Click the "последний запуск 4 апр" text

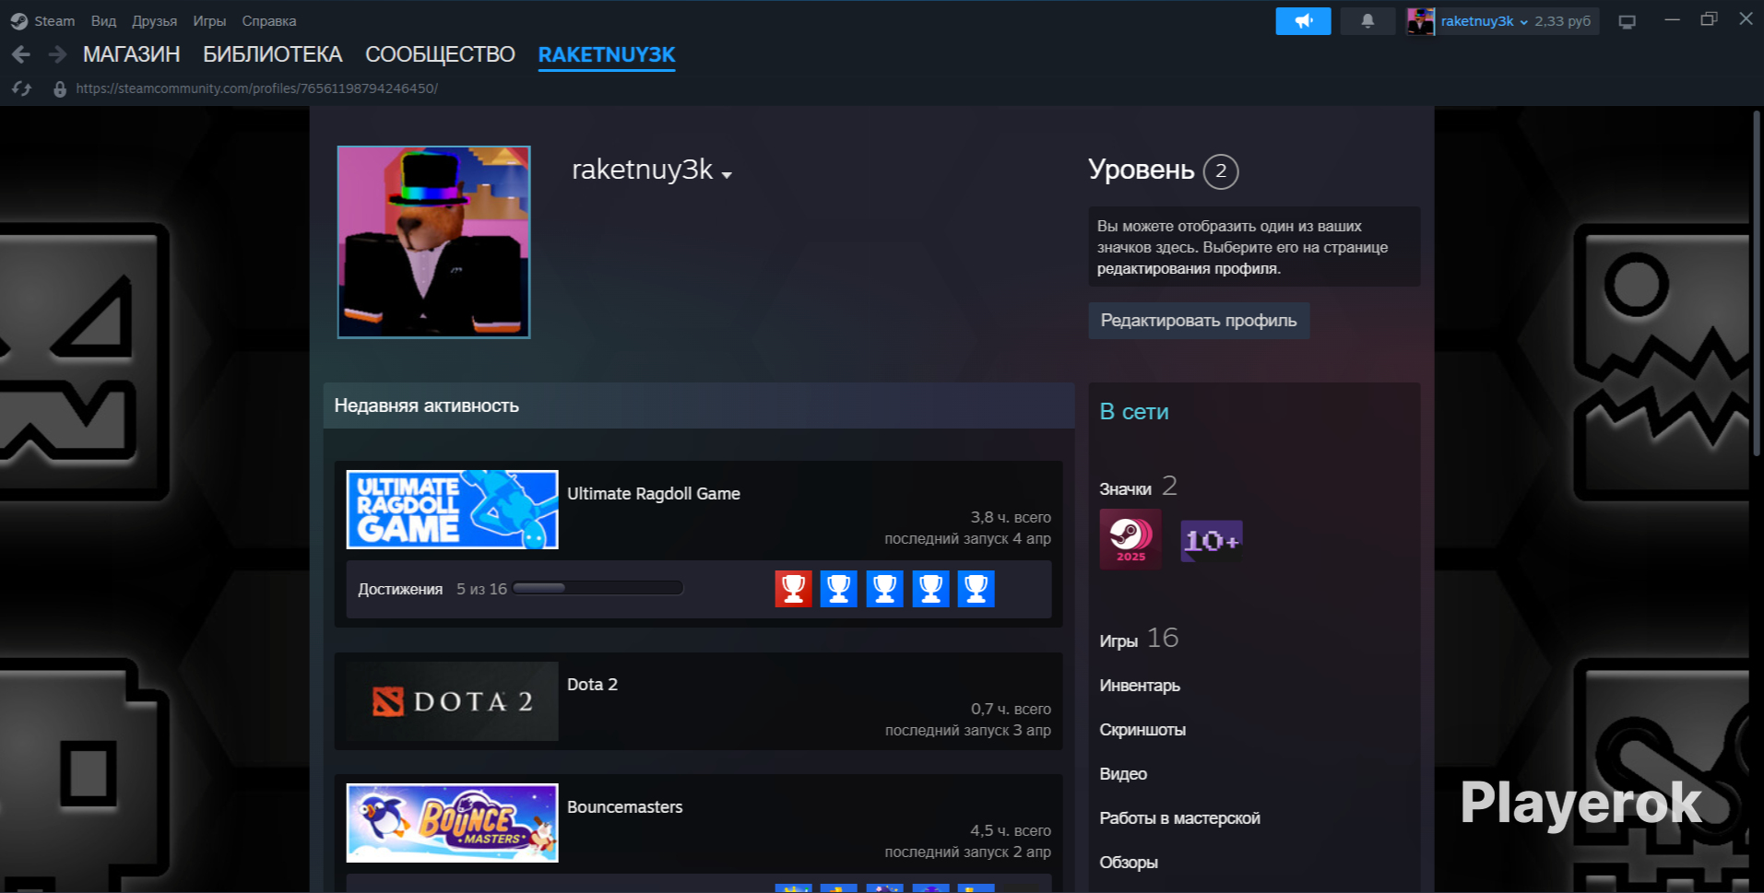(967, 539)
